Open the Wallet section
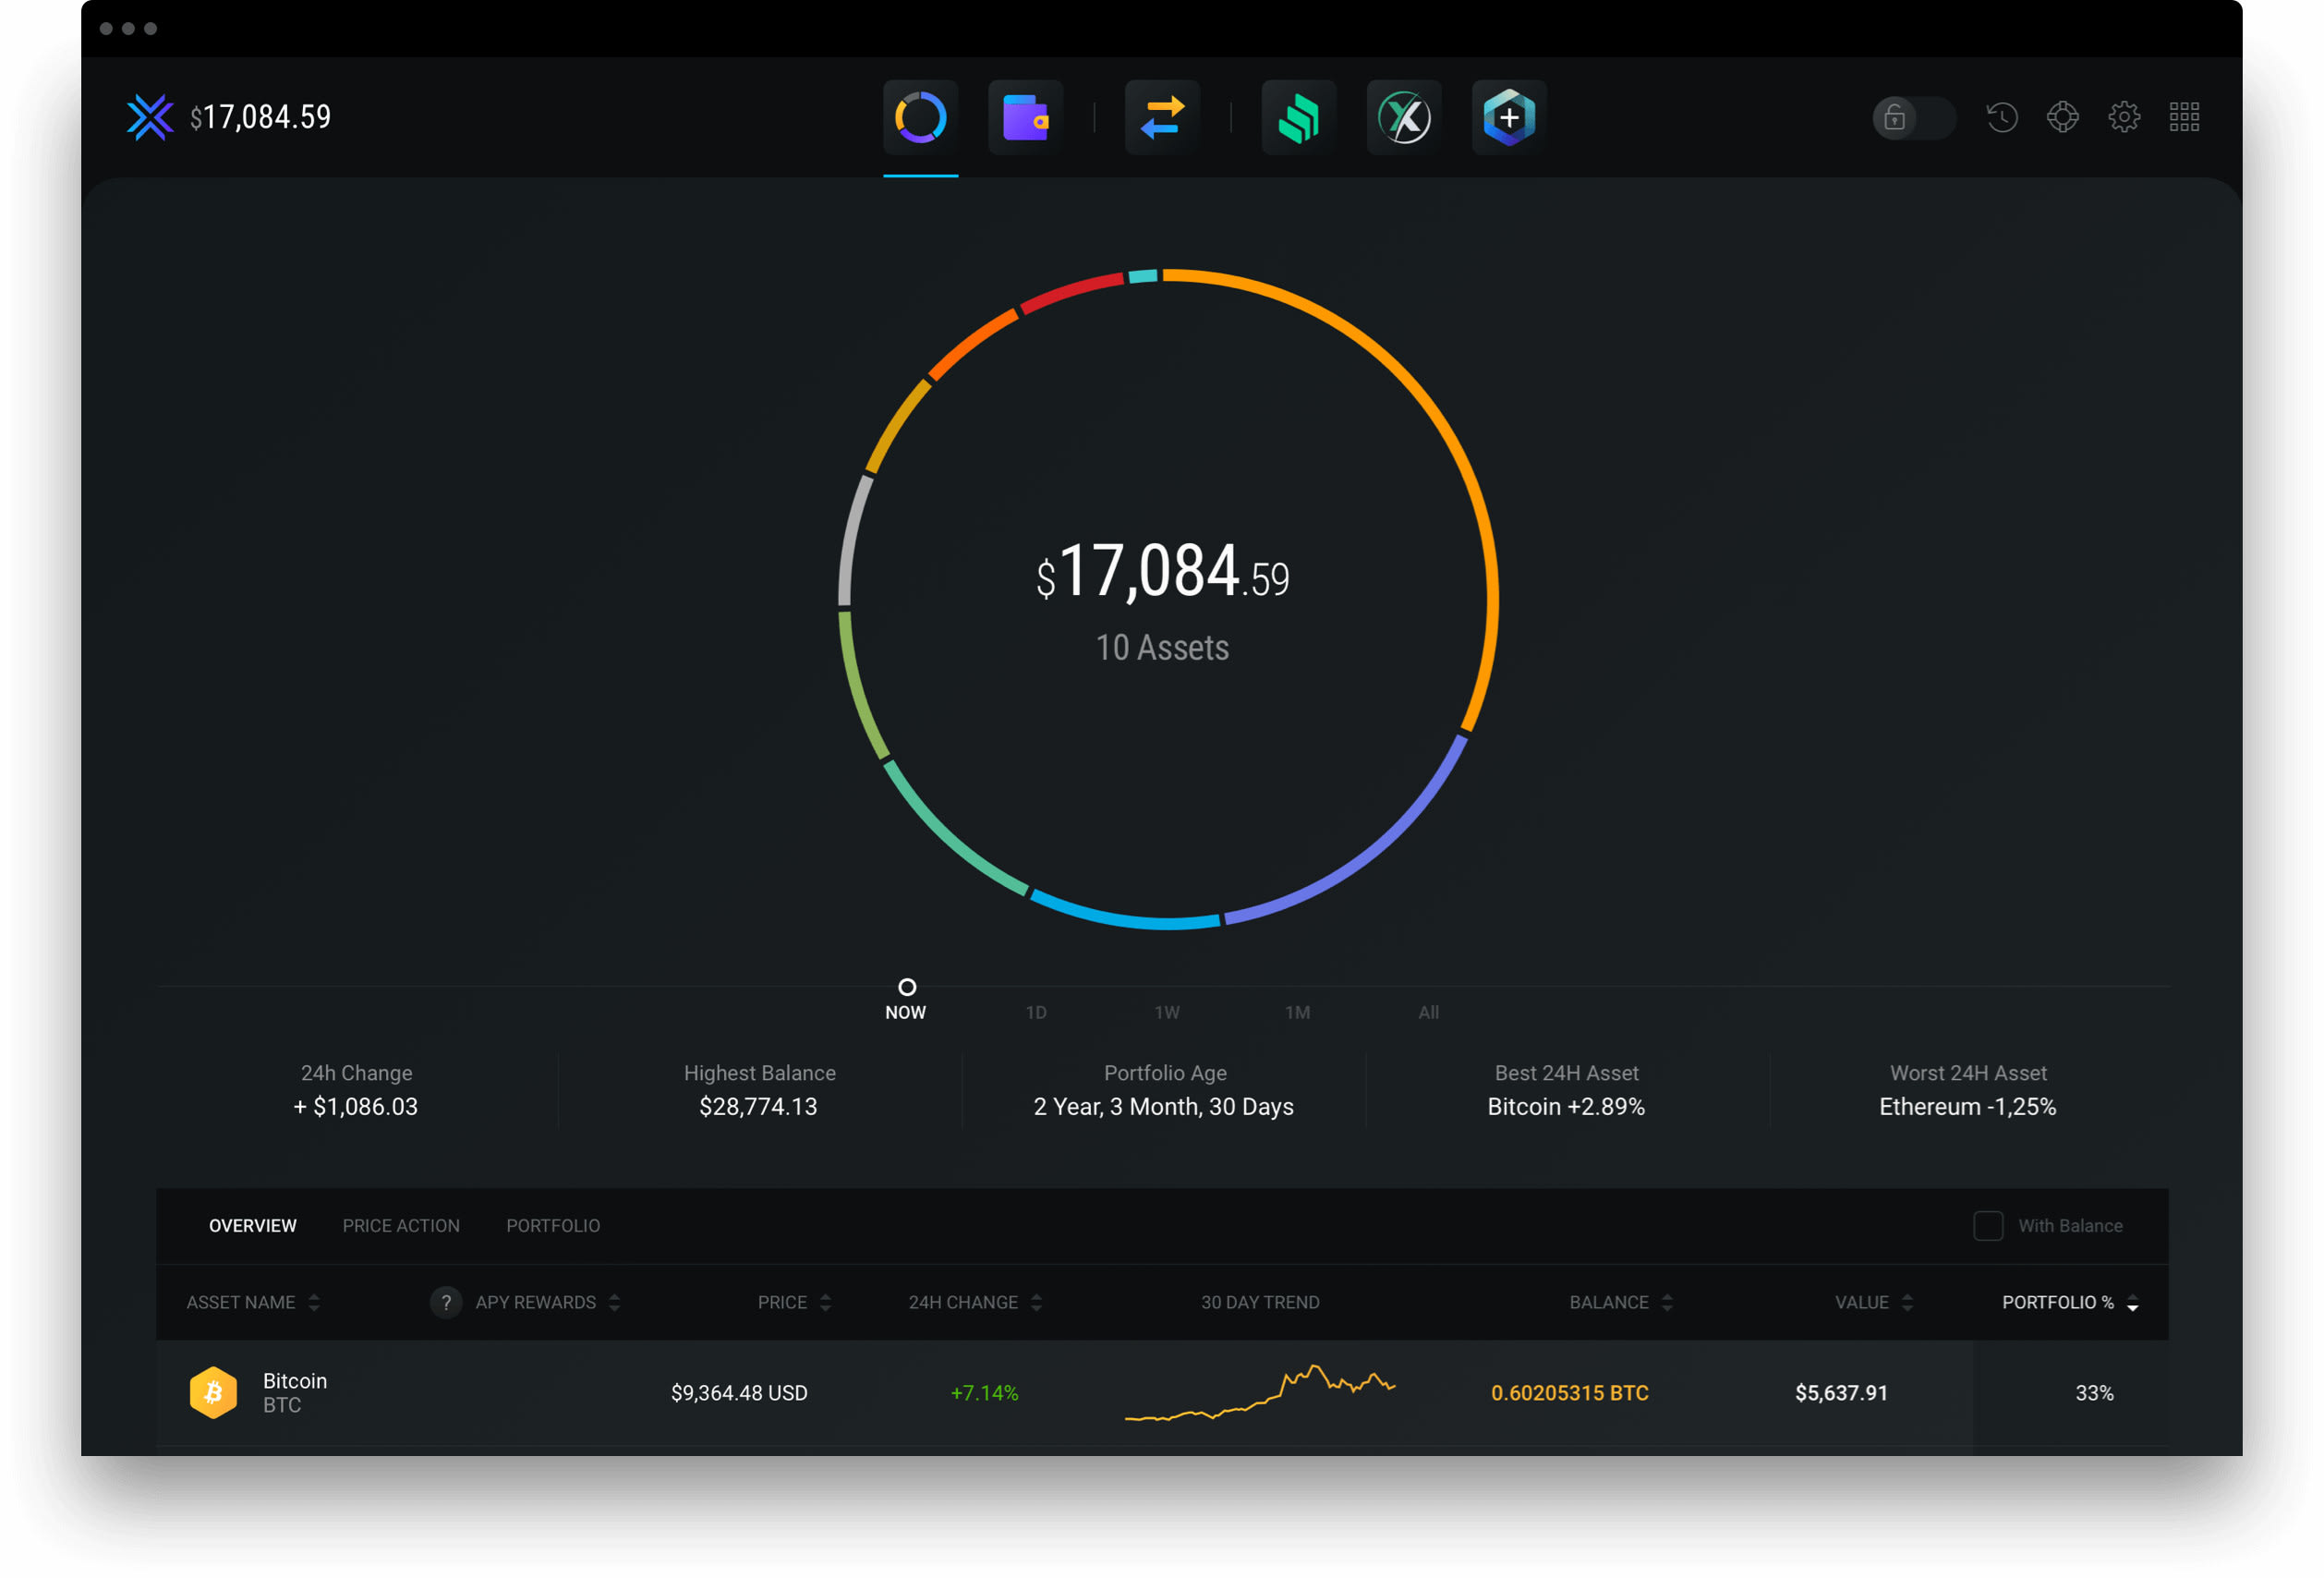 (1025, 116)
